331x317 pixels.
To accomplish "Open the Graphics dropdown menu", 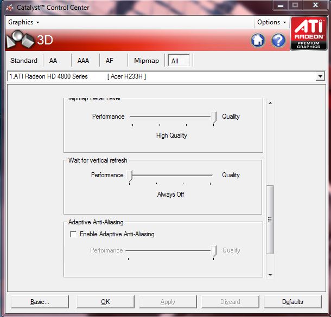I will pyautogui.click(x=23, y=22).
